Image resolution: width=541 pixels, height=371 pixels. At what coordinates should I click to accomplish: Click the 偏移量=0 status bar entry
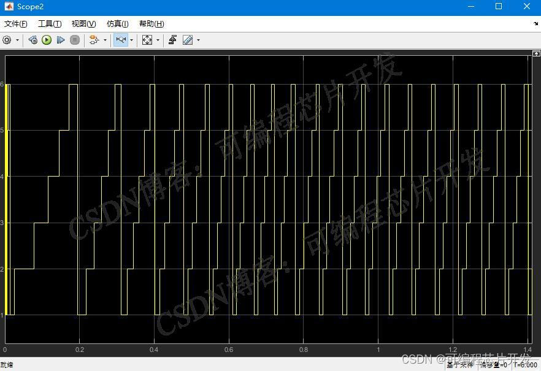494,365
